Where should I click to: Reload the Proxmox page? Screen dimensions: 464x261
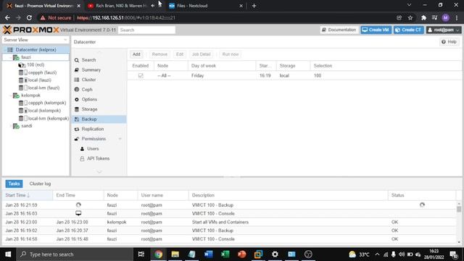click(x=29, y=17)
